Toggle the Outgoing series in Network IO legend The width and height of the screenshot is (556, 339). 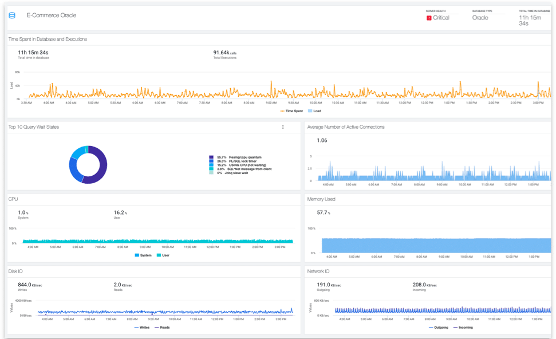(x=439, y=328)
